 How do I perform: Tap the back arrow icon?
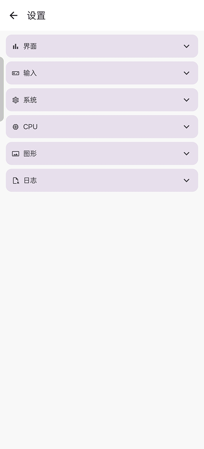point(14,15)
